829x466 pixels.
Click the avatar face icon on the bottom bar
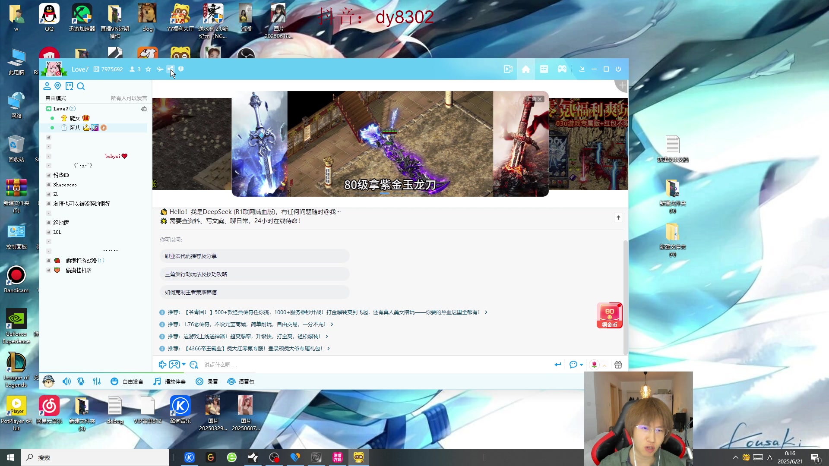click(49, 381)
